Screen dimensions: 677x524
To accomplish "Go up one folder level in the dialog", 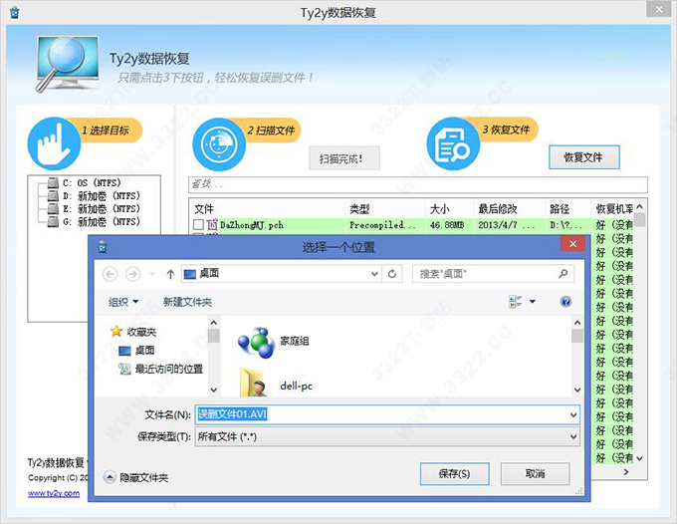I will click(170, 274).
